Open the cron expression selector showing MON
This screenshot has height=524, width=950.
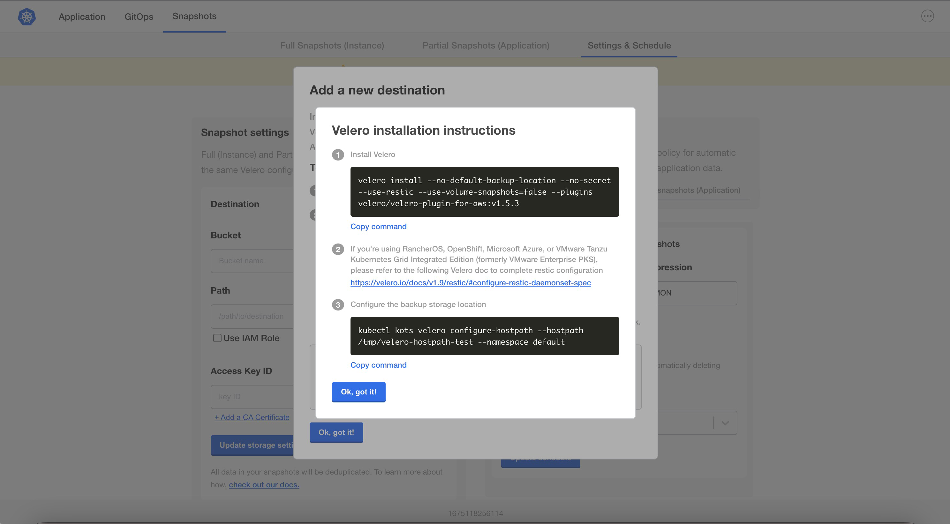(693, 293)
